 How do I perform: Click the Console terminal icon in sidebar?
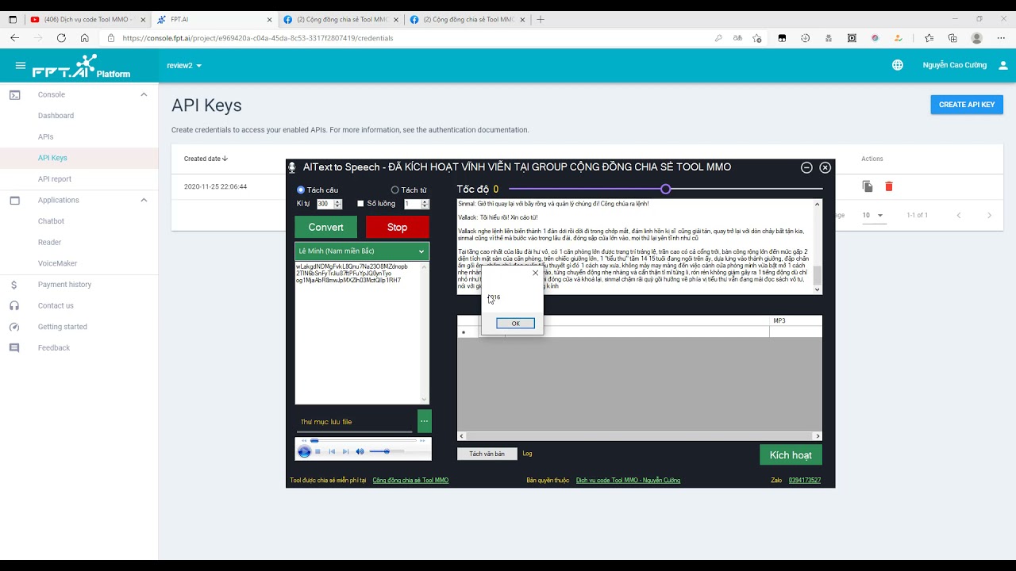pos(14,94)
